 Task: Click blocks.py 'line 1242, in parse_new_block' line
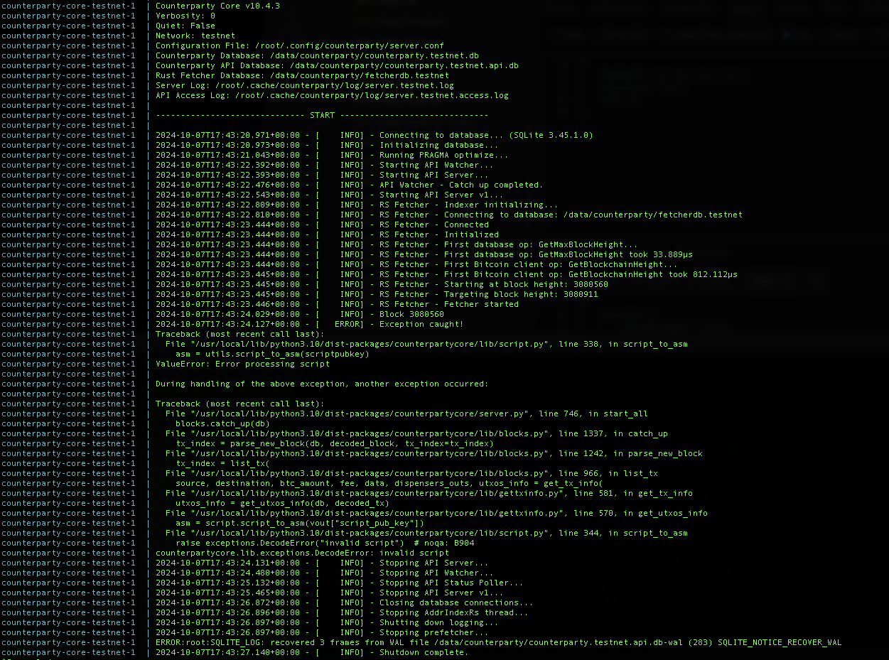(434, 453)
